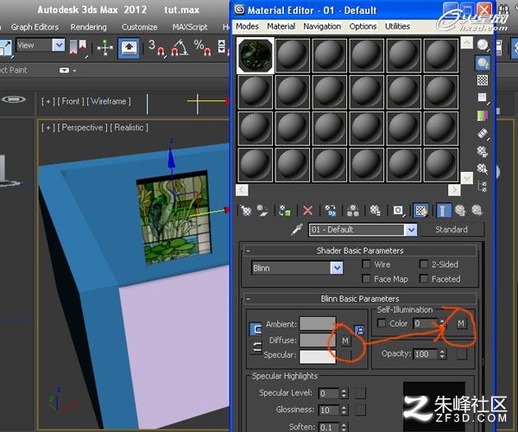Open Navigation menu in Material Editor
This screenshot has width=518, height=432.
[322, 26]
